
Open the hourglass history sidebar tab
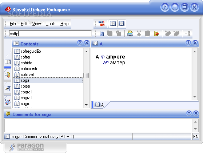coord(8,89)
